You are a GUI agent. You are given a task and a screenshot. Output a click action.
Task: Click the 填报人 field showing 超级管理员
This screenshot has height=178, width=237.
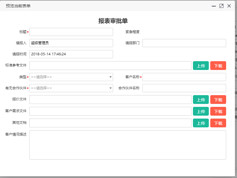[71, 43]
